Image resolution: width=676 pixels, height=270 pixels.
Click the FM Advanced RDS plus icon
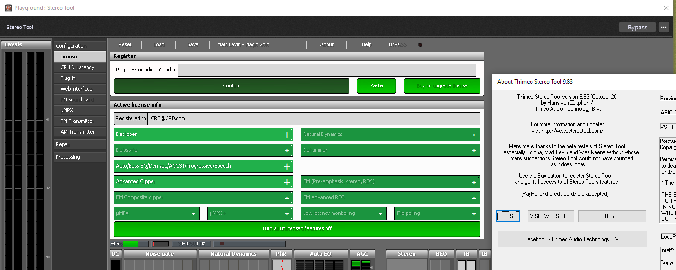click(474, 198)
